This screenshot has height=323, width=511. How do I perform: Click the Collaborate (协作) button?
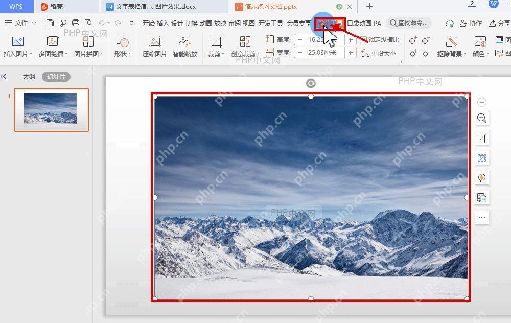click(471, 23)
